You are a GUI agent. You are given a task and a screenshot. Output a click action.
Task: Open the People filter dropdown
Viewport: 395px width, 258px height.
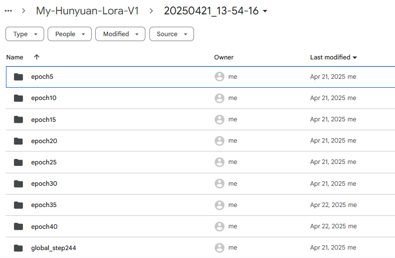[x=70, y=34]
